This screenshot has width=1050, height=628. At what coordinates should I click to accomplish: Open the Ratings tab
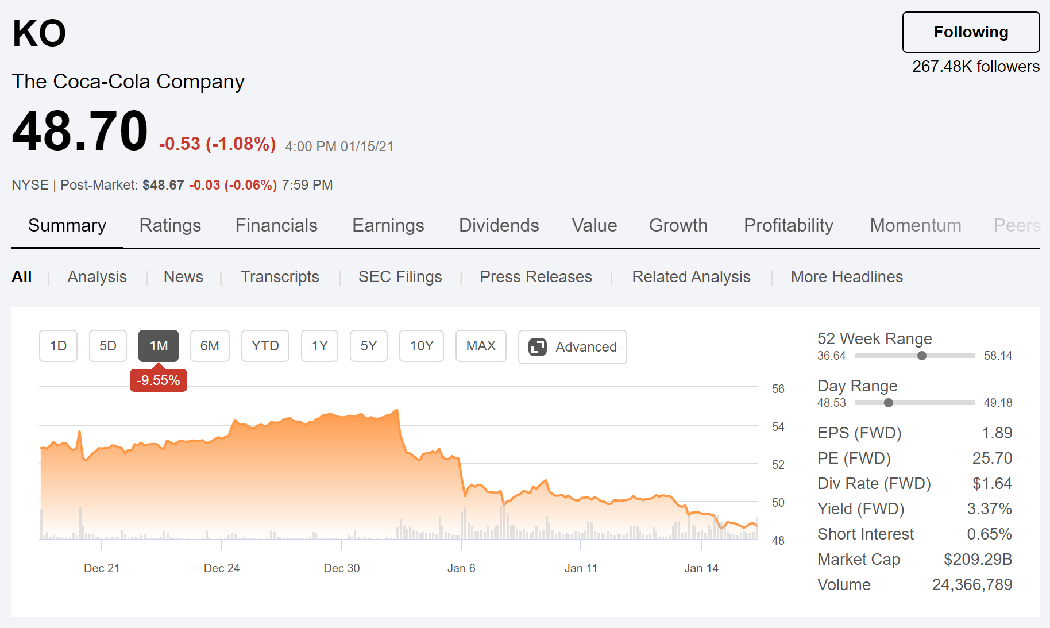[x=170, y=225]
